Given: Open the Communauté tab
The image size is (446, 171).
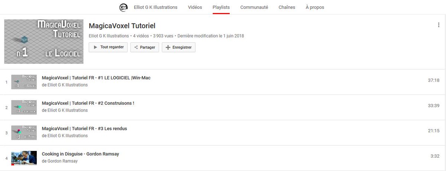Looking at the screenshot, I should (x=254, y=7).
